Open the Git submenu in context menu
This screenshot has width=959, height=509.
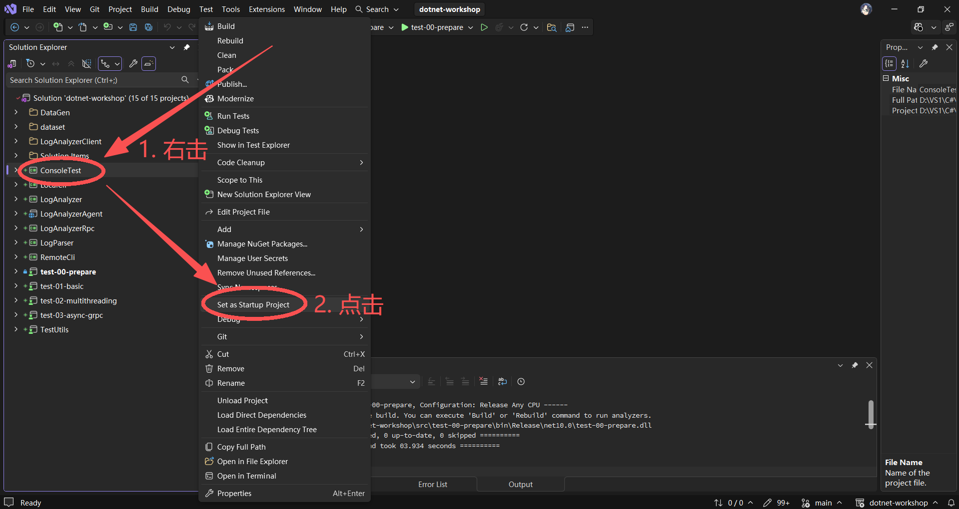285,336
